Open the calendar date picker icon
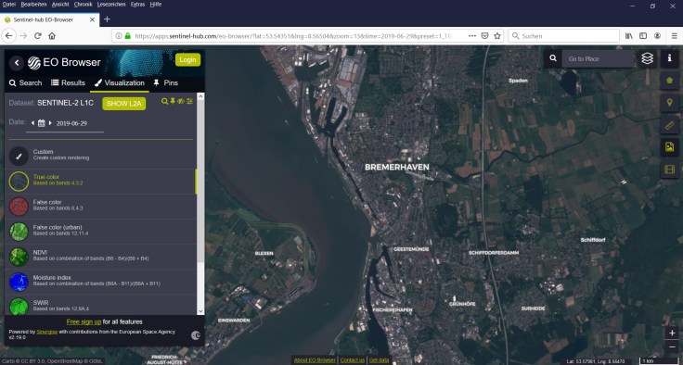This screenshot has height=365, width=683. coord(42,123)
